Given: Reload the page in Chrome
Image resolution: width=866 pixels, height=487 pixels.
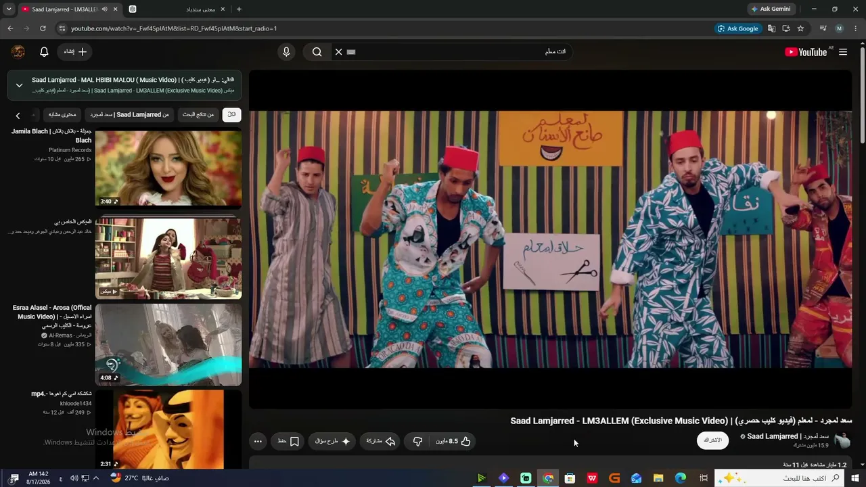Looking at the screenshot, I should 43,28.
